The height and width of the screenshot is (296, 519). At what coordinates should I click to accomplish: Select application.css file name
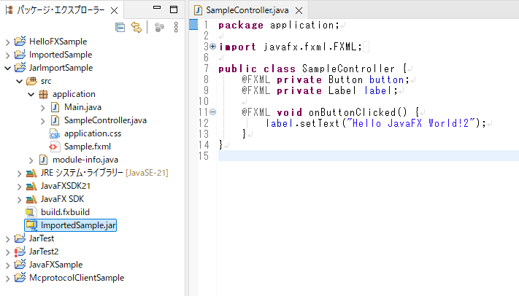(x=93, y=133)
